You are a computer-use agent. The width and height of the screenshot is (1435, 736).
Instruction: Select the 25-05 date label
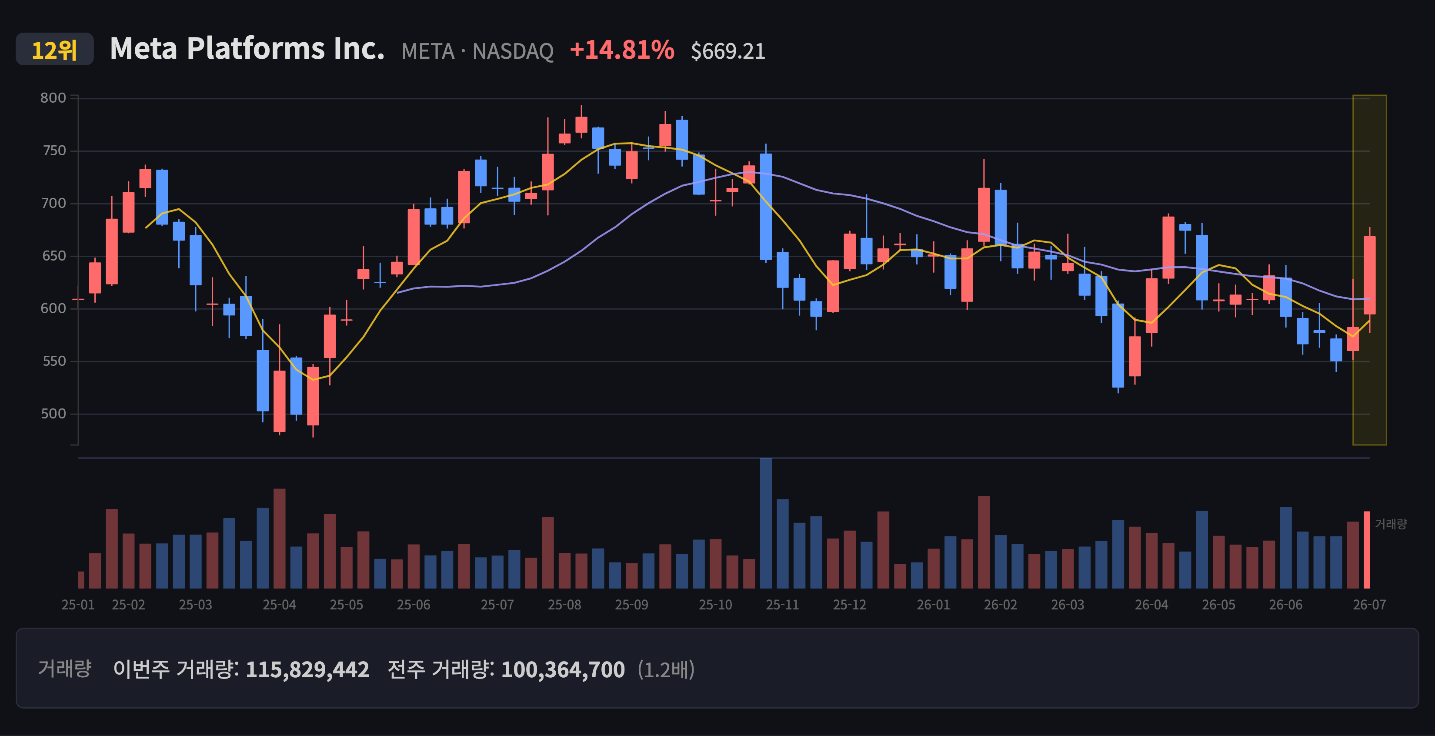[347, 605]
